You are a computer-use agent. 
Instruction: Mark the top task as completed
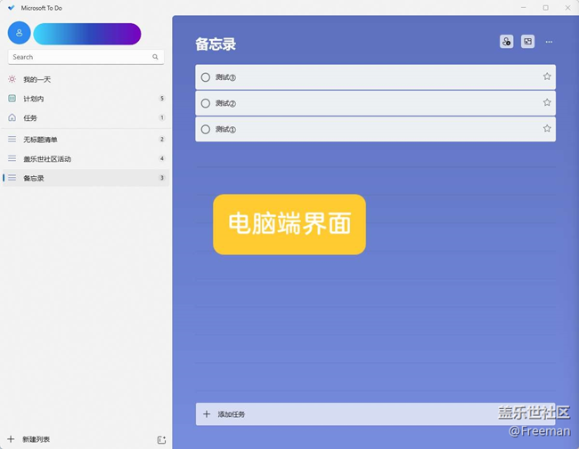pyautogui.click(x=206, y=77)
